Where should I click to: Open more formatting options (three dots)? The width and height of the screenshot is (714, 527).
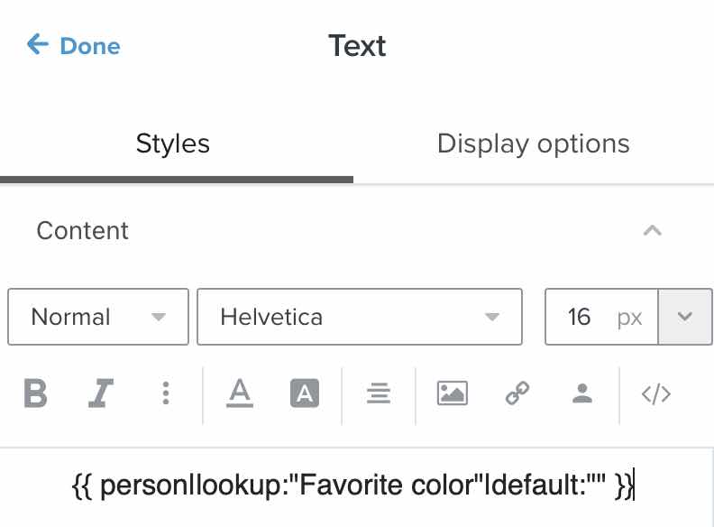(x=166, y=393)
